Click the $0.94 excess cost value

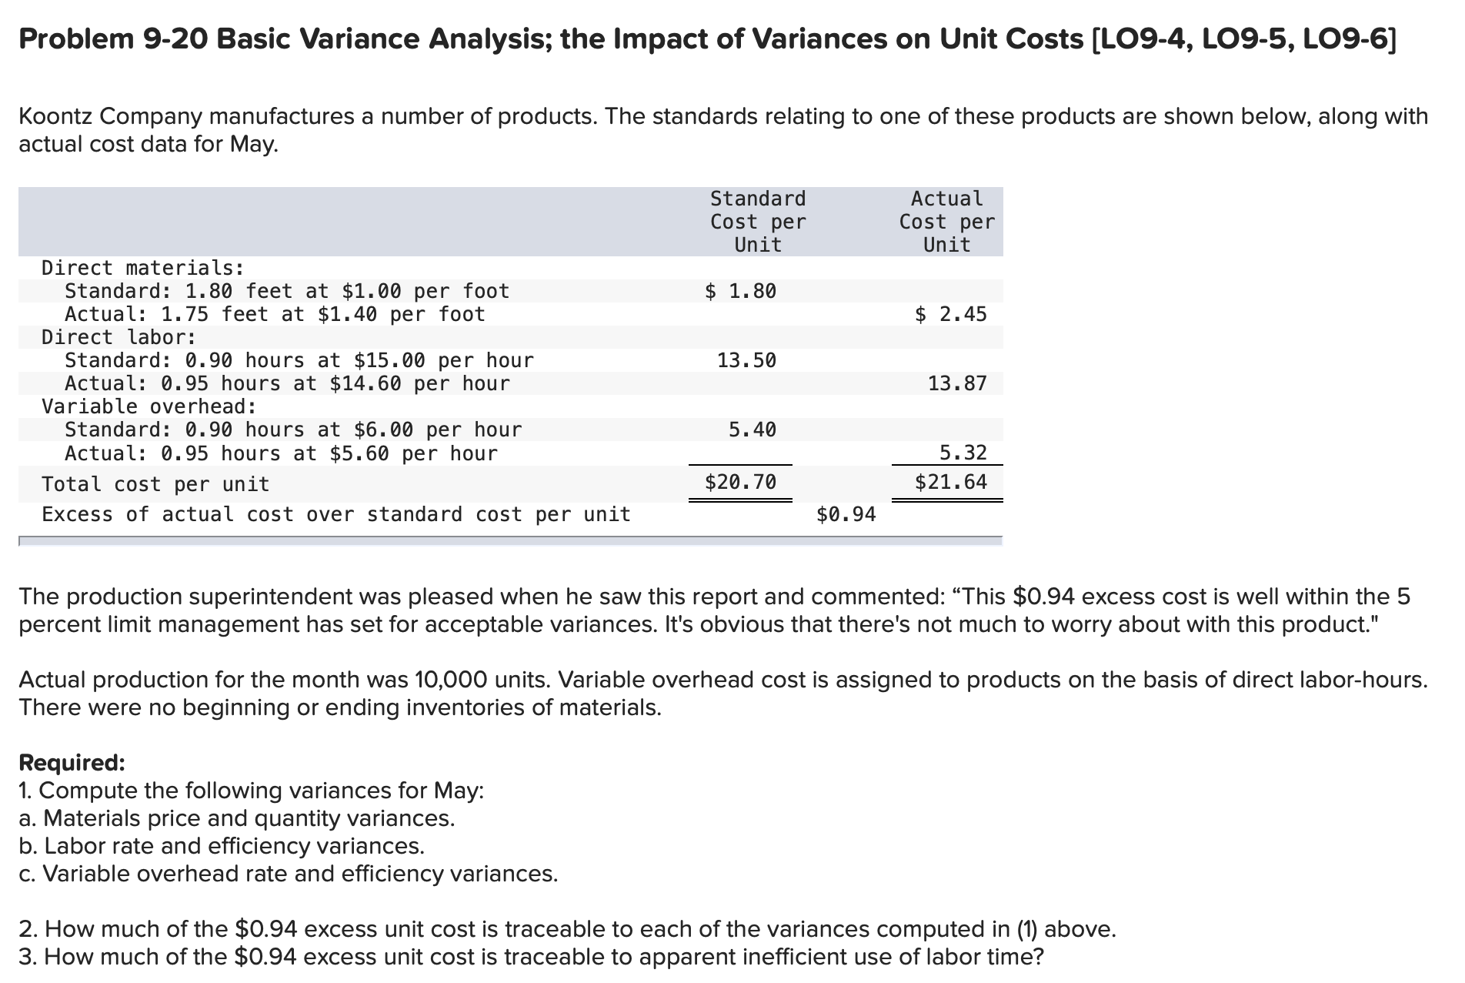(x=846, y=513)
